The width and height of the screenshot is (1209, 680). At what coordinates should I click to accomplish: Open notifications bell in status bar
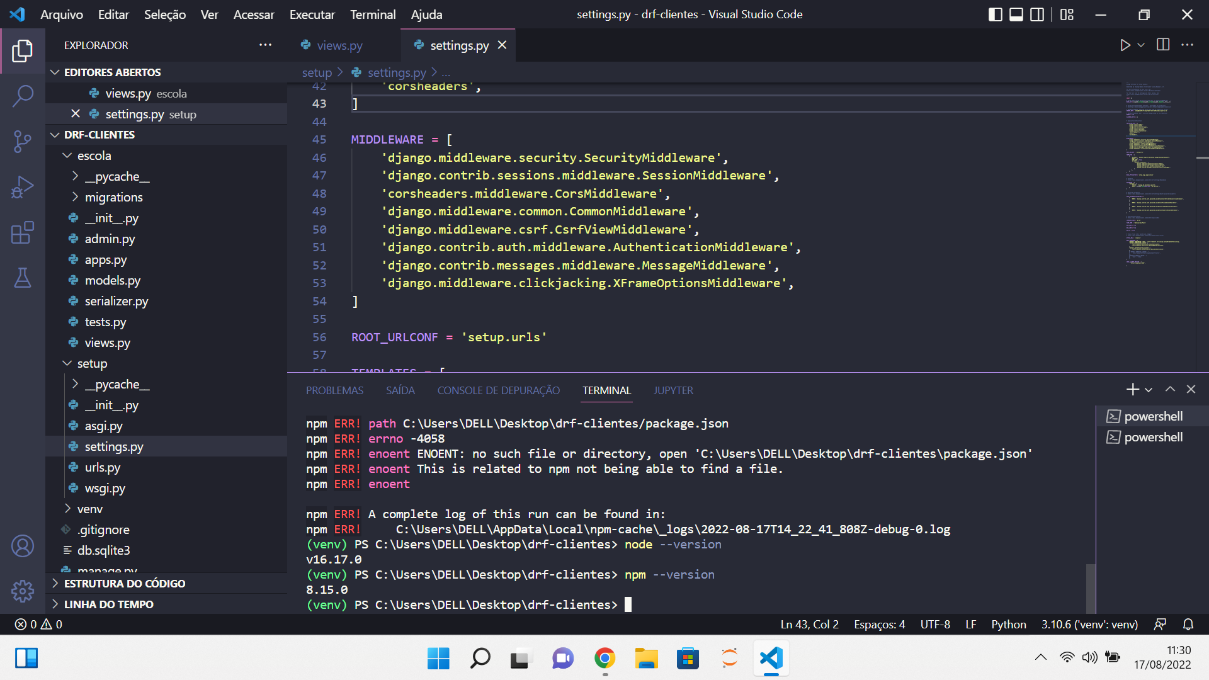pyautogui.click(x=1188, y=625)
